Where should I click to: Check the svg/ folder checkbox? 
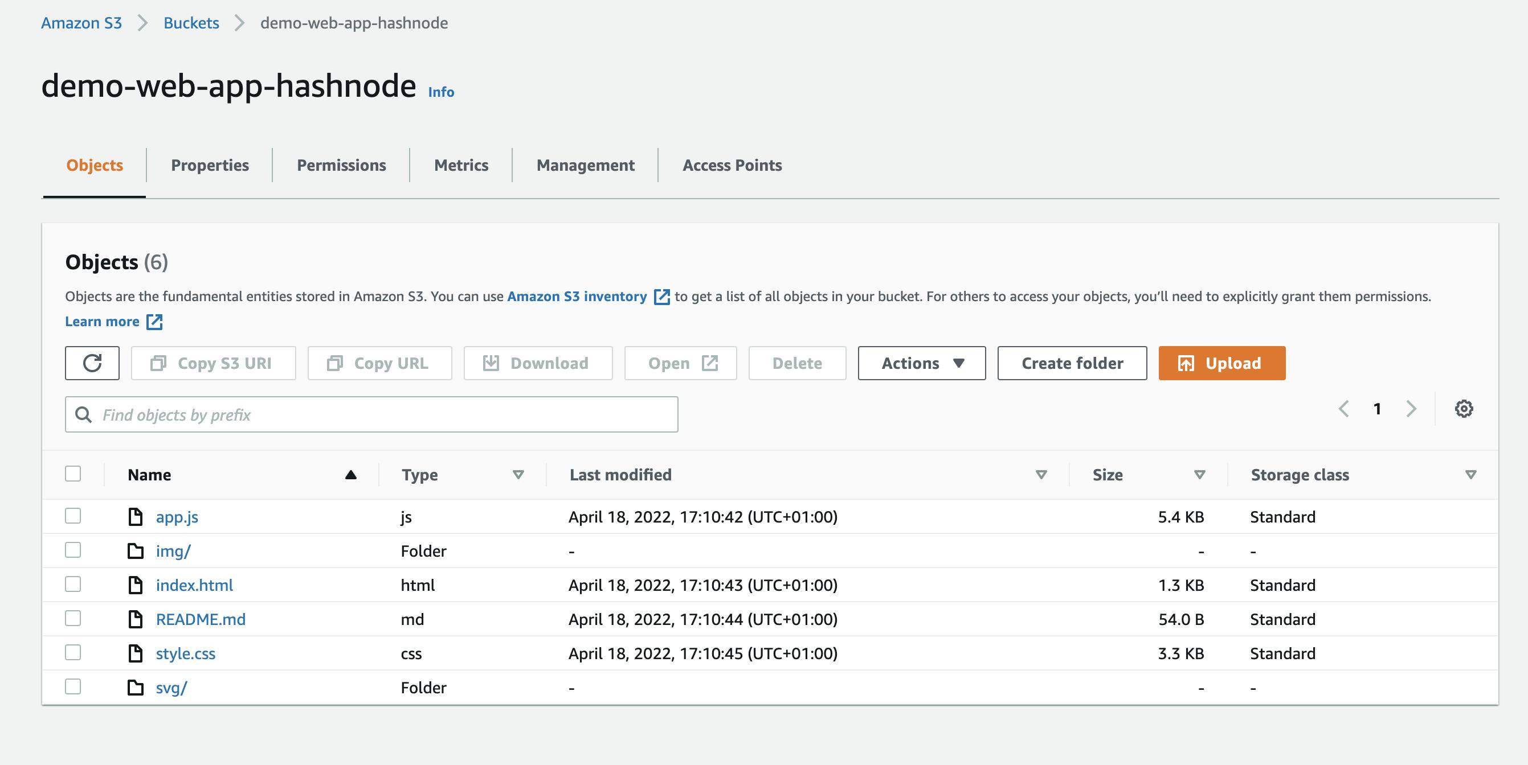(x=73, y=687)
